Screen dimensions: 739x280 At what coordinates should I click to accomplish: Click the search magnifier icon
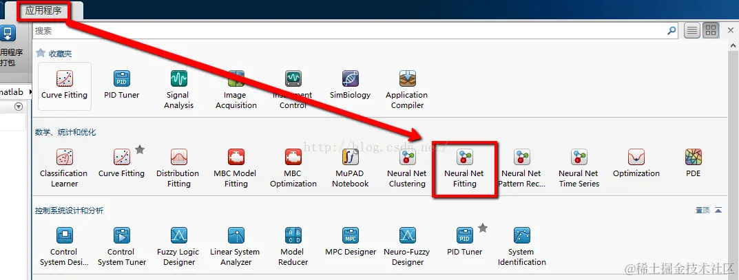point(672,31)
